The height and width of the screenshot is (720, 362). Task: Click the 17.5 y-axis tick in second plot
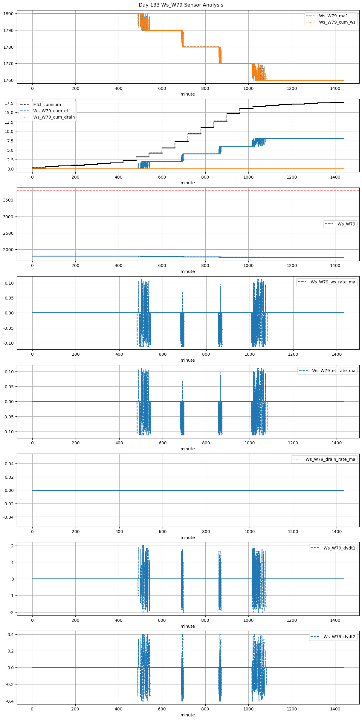(x=9, y=103)
